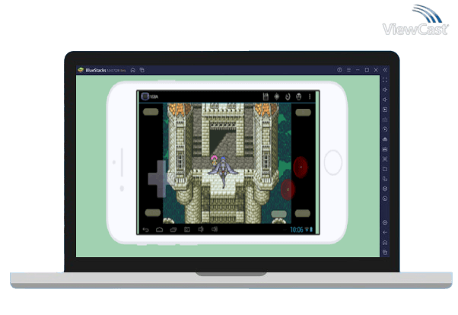Tap the pill button below the D-pad
458x315 pixels.
click(153, 213)
